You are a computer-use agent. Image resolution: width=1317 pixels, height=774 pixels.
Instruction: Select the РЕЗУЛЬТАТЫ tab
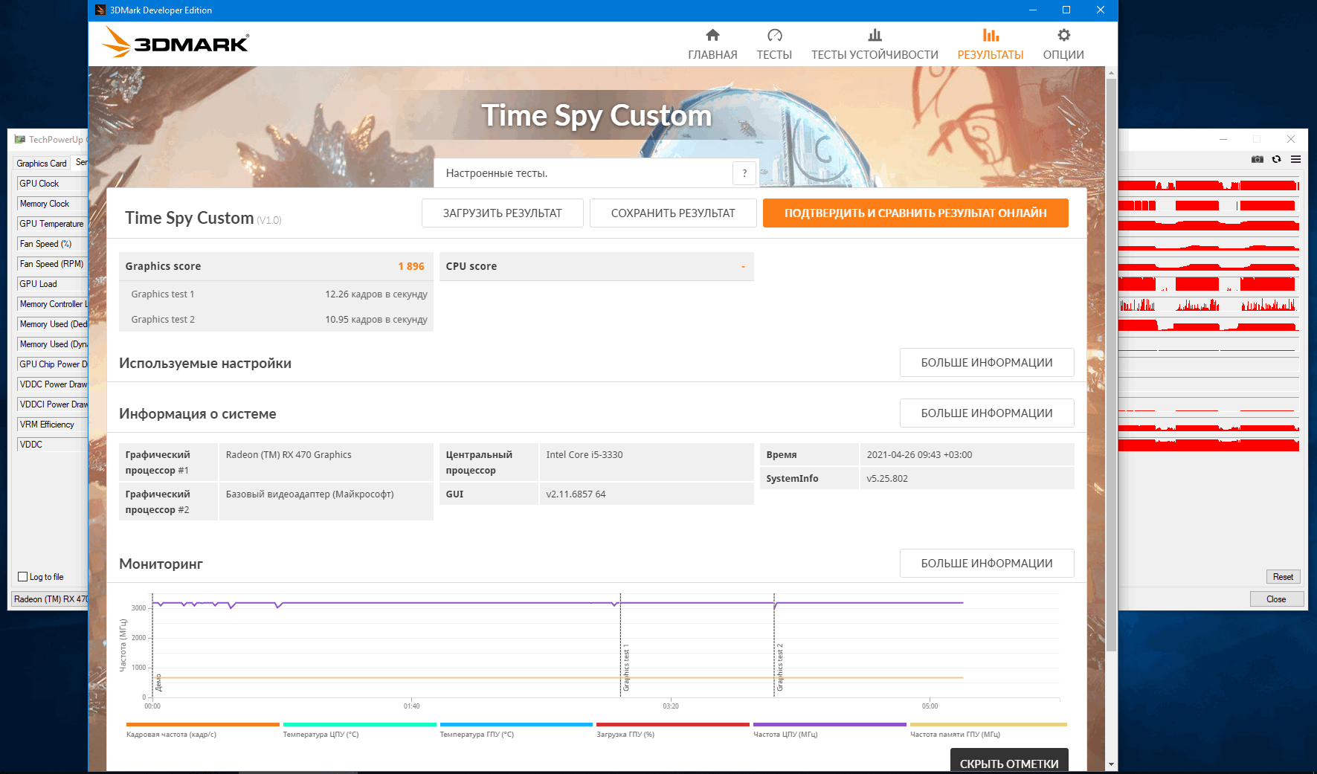[991, 45]
